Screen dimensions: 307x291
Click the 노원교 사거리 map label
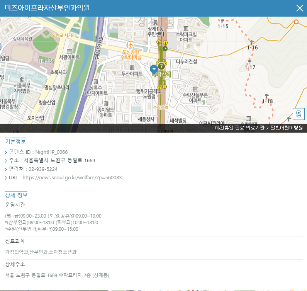(64, 35)
